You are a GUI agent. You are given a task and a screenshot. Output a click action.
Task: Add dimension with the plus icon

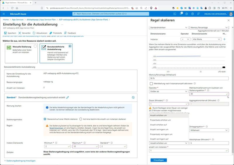tap(224, 39)
